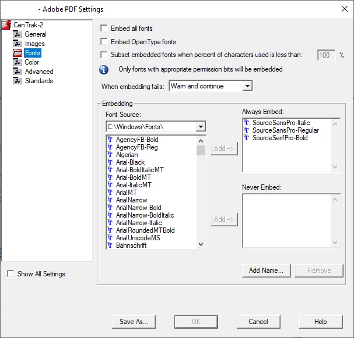Click the font icon beside AgencyFB-Bold
The image size is (354, 338).
110,140
